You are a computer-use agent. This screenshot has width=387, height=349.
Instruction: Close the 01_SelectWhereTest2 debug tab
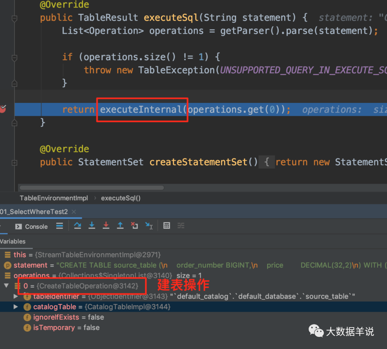(x=74, y=212)
